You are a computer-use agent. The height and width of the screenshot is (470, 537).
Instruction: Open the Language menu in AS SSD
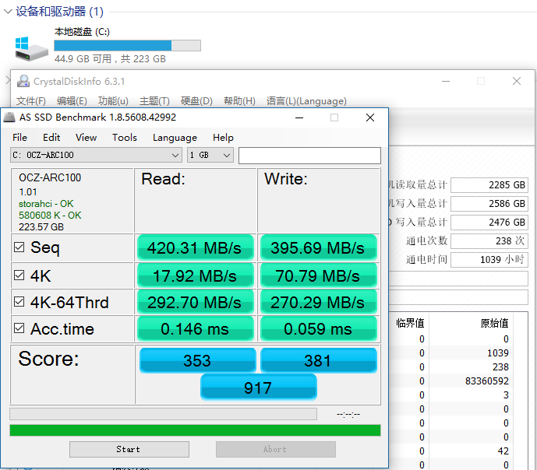175,138
